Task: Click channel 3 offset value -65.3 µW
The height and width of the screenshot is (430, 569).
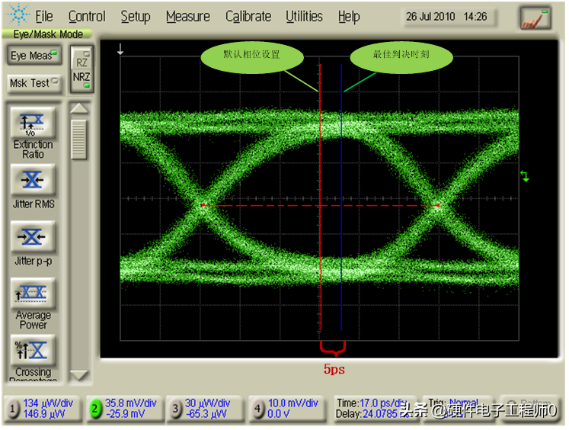Action: 206,414
